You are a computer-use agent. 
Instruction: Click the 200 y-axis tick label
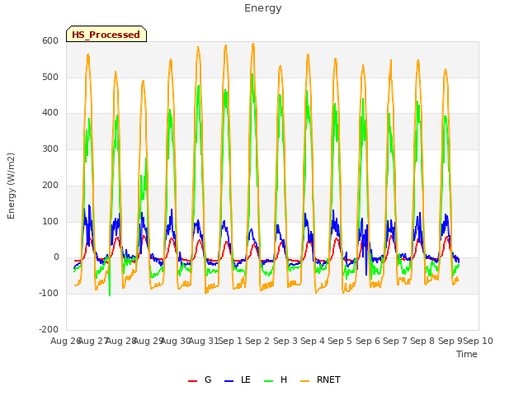[50, 185]
